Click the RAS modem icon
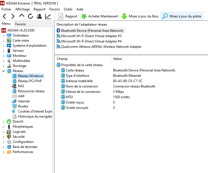This screenshot has width=208, height=173. coord(14,86)
